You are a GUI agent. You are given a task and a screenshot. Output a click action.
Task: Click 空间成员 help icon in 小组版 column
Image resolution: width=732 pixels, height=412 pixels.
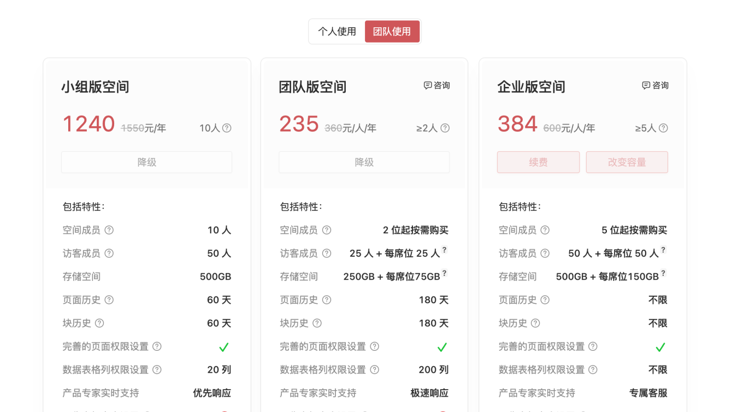[109, 230]
